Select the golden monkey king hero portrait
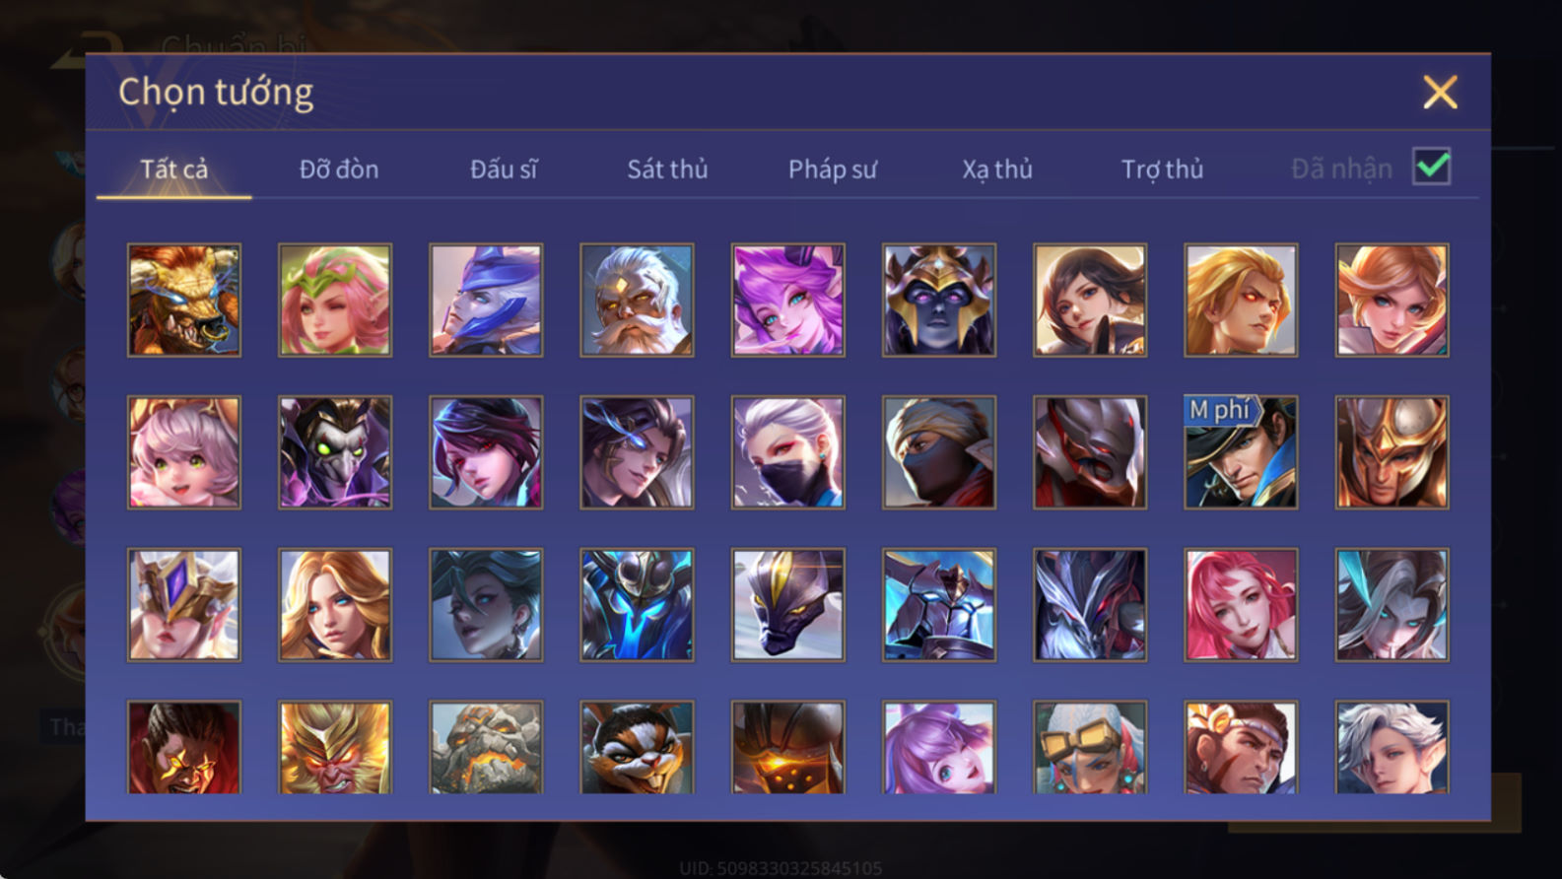1562x879 pixels. [x=335, y=747]
